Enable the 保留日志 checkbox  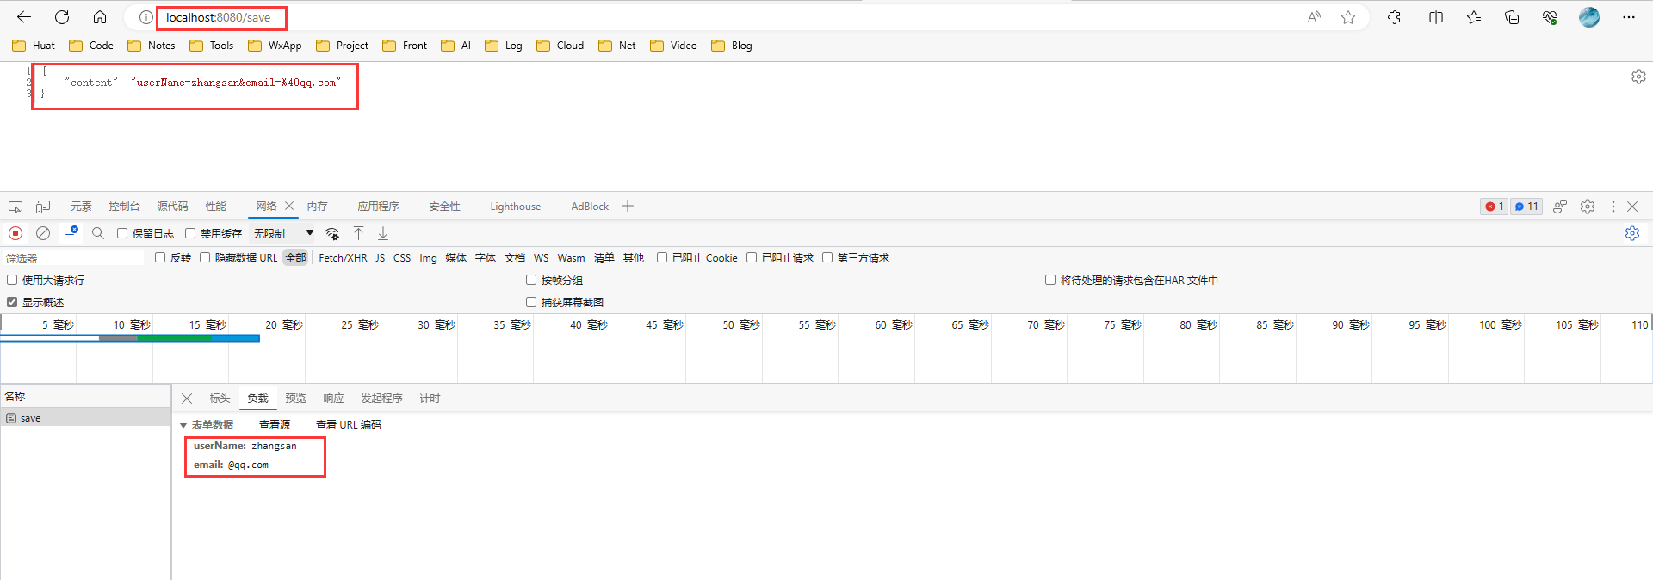[122, 233]
